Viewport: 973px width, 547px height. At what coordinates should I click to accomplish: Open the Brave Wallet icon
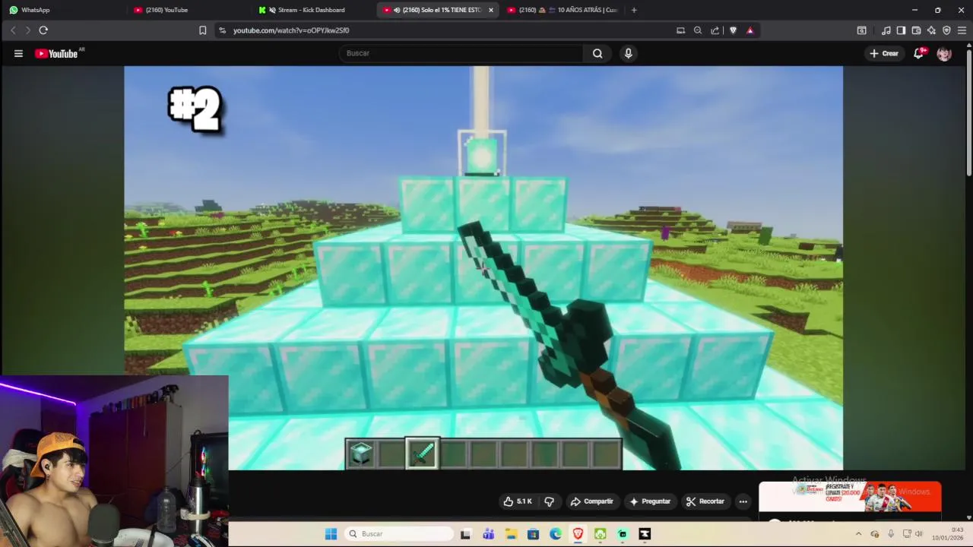916,30
